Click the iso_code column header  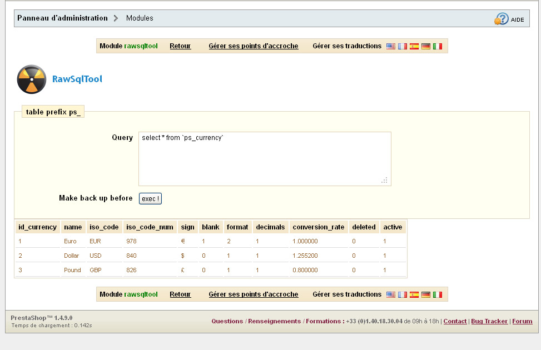[x=104, y=227]
